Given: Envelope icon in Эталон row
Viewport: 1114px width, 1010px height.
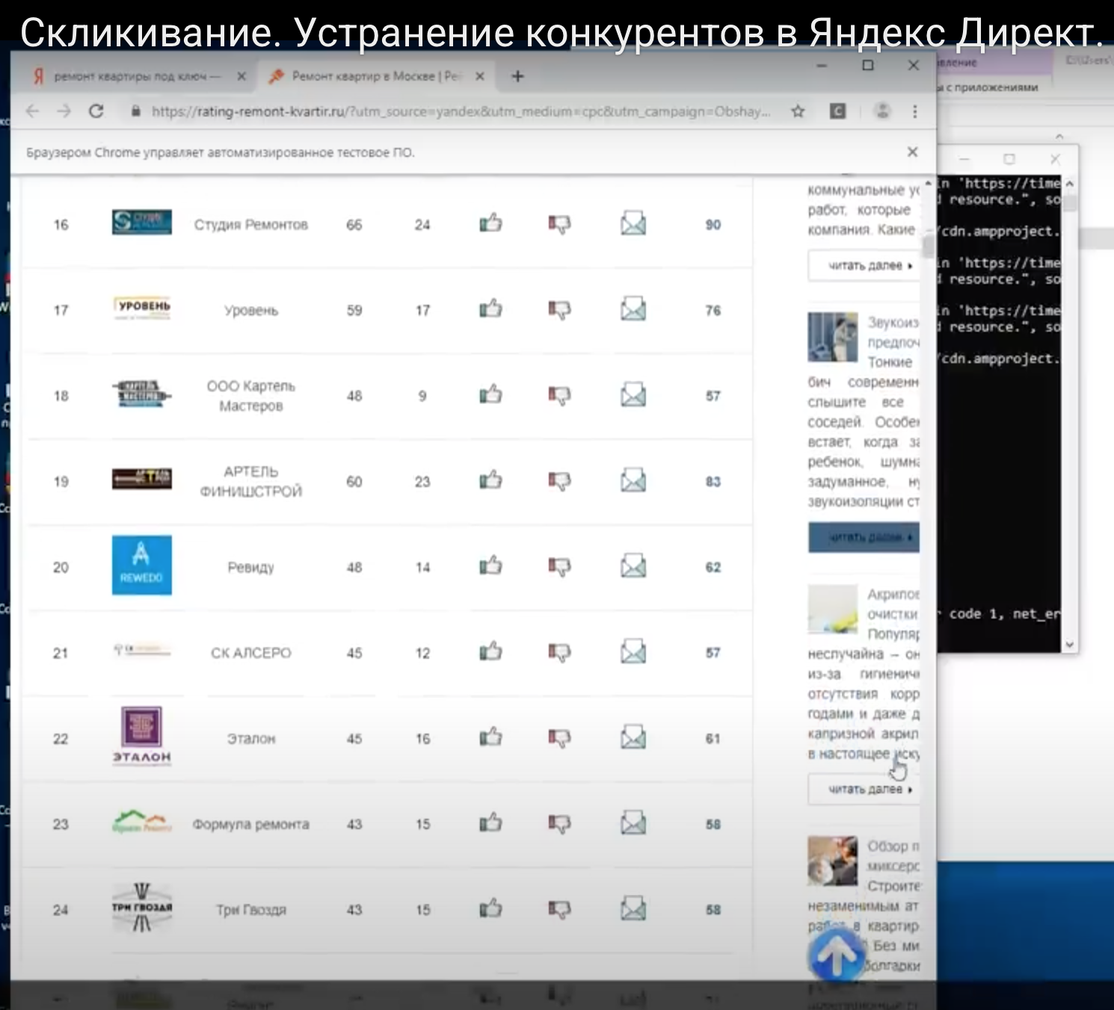Looking at the screenshot, I should pos(633,738).
